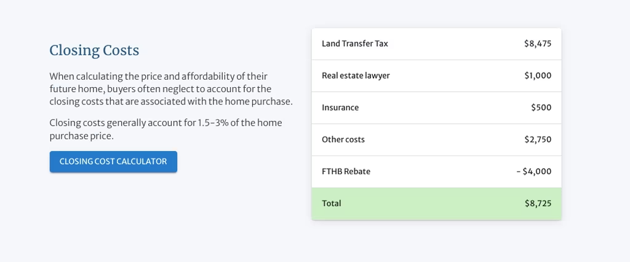Click the phrase 'closing costs that are associated'

119,102
